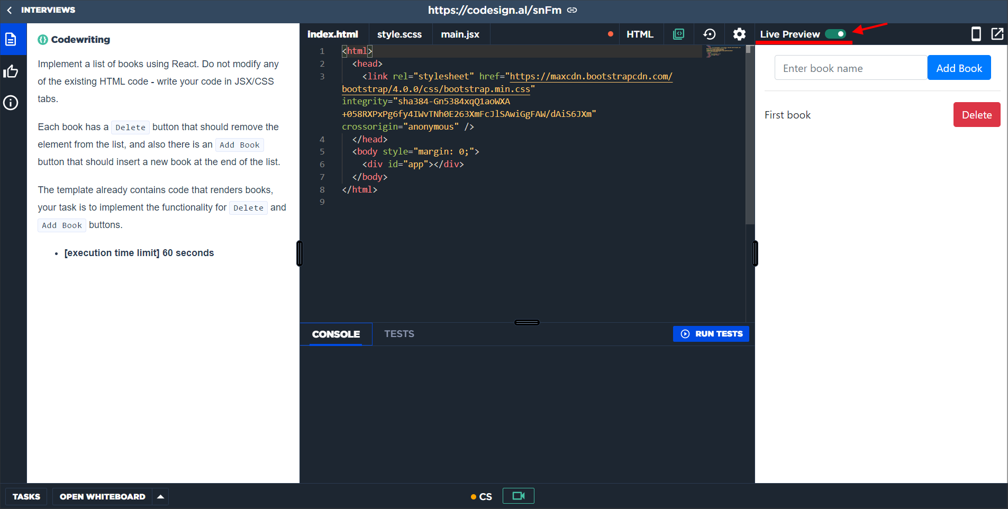Open the green code snippets icon
This screenshot has width=1008, height=509.
[x=678, y=34]
